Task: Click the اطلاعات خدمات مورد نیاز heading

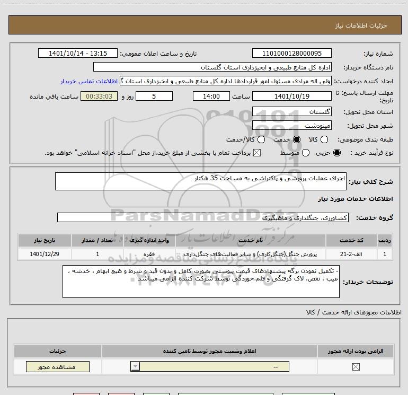Action: click(x=355, y=199)
